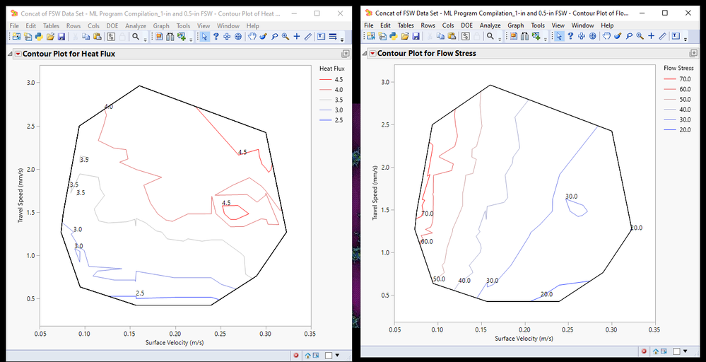Image resolution: width=706 pixels, height=362 pixels.
Task: Click the Magnifier zoom tool in Heat Flux window
Action: coord(285,37)
